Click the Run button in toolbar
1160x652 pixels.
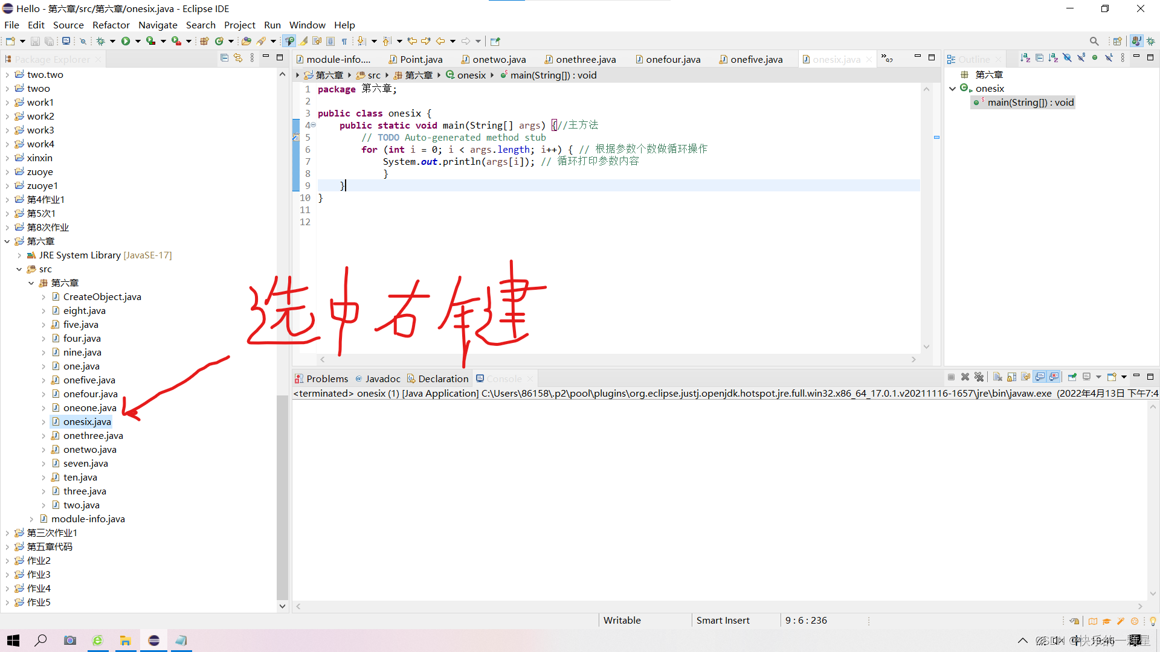click(x=128, y=40)
